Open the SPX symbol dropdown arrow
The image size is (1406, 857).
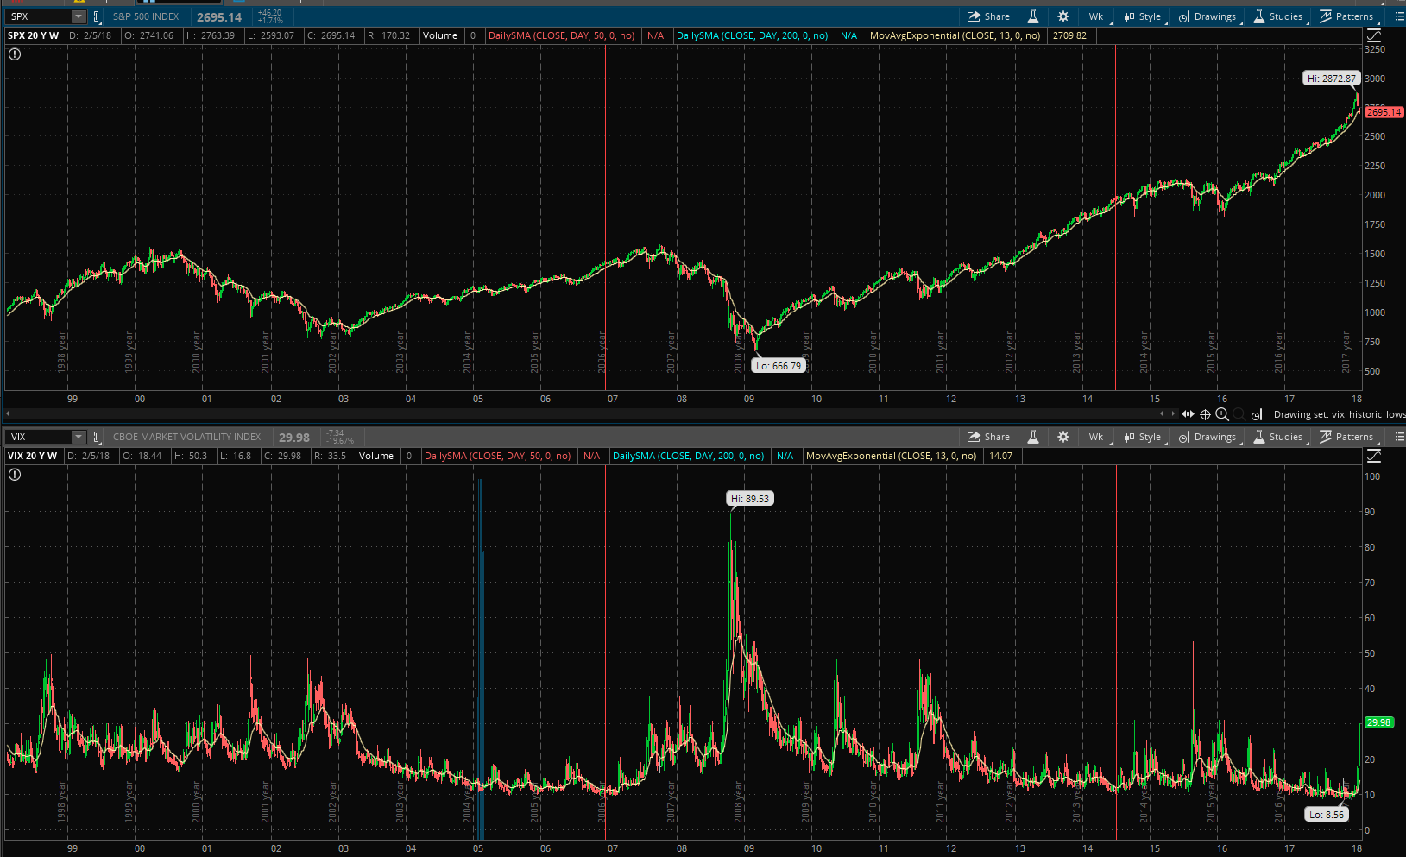coord(78,16)
